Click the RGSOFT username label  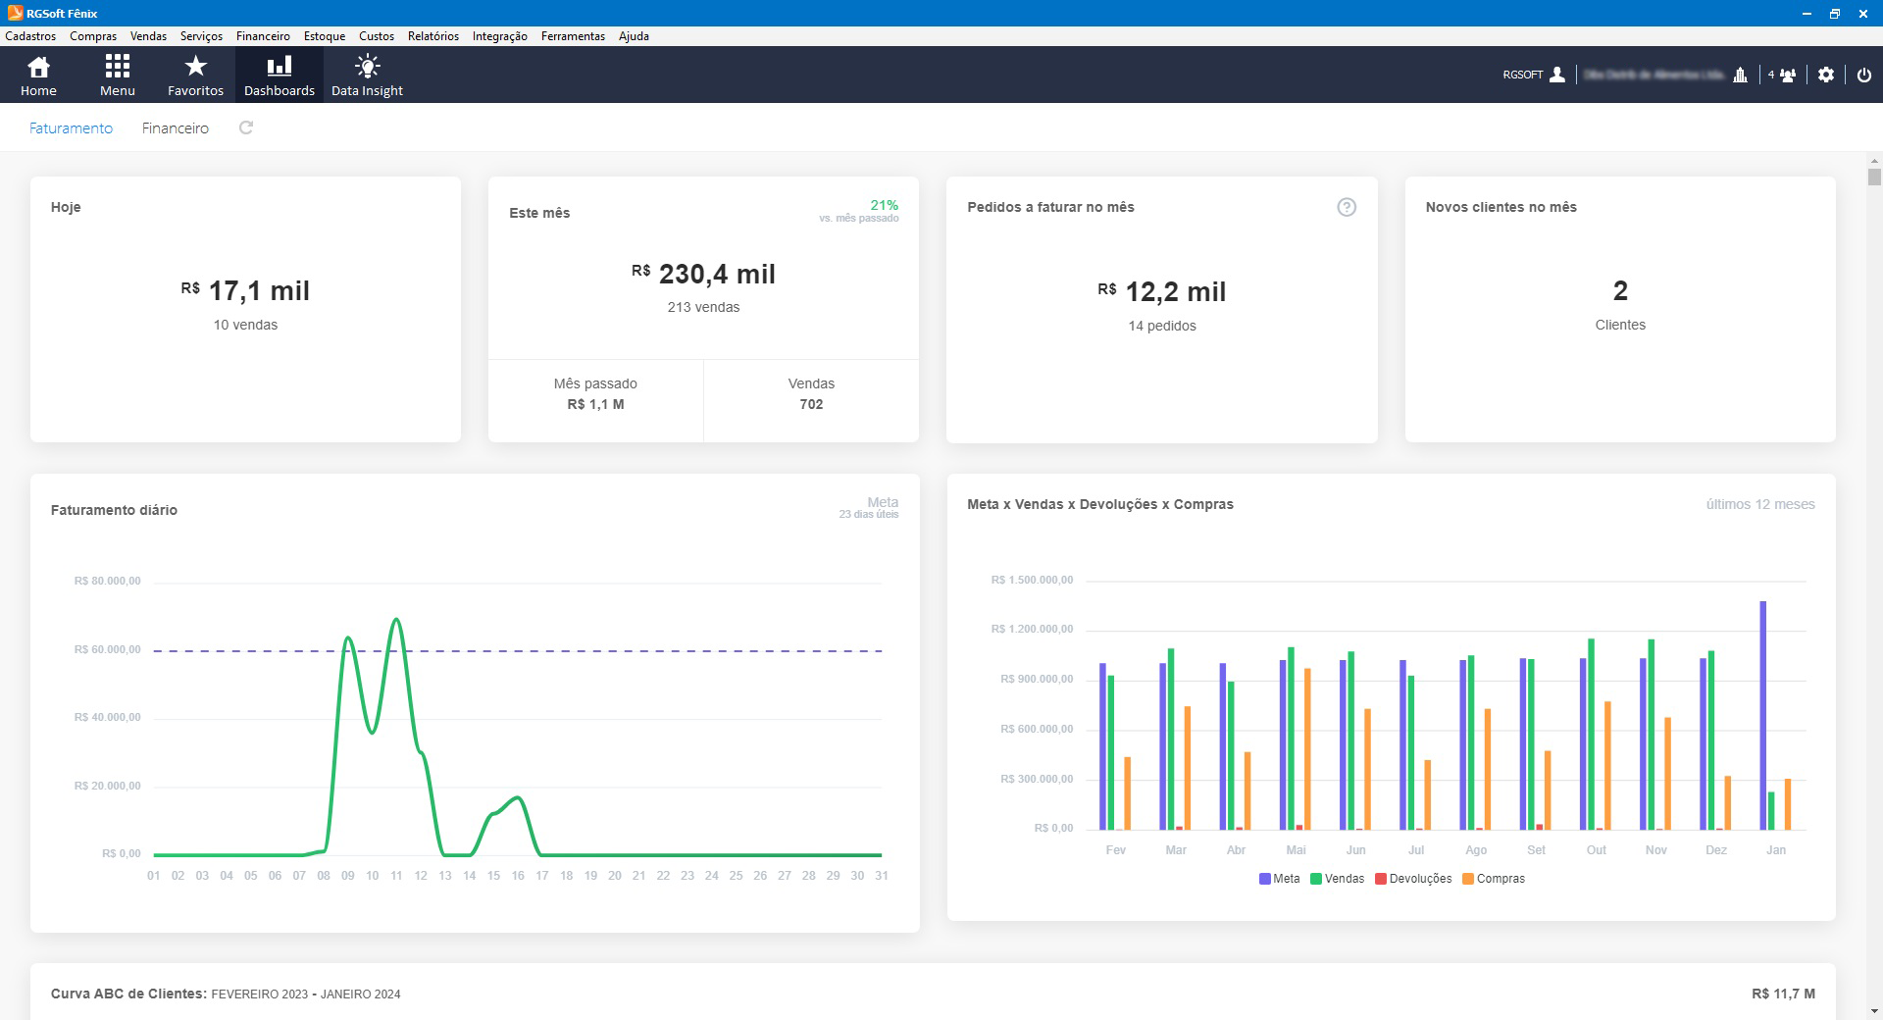[x=1523, y=75]
